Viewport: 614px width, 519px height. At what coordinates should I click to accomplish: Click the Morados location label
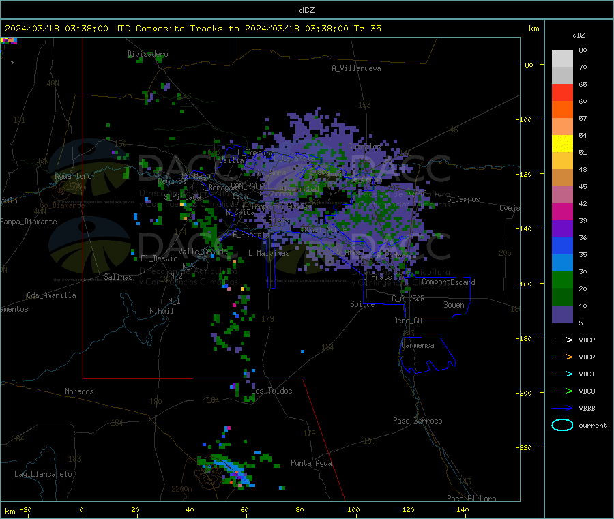pyautogui.click(x=79, y=391)
